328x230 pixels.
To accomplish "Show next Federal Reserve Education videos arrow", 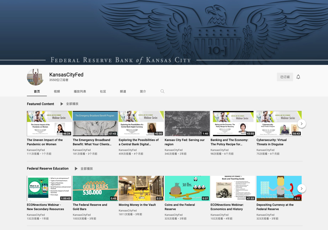I will click(302, 188).
